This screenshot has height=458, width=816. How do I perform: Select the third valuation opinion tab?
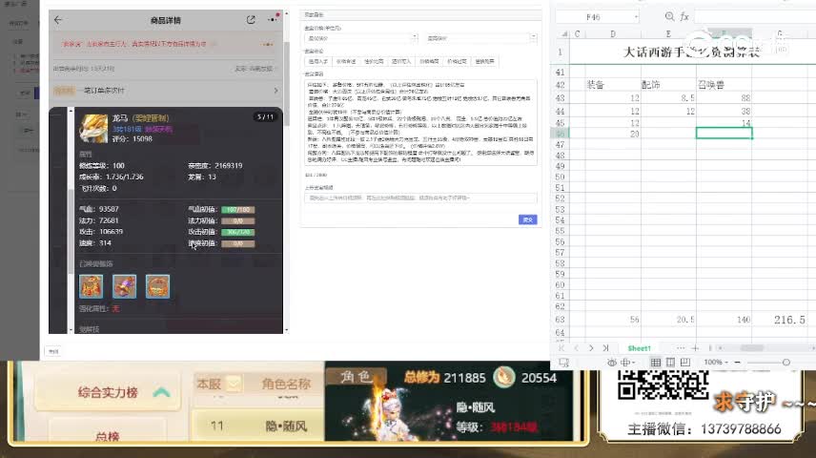(x=374, y=61)
